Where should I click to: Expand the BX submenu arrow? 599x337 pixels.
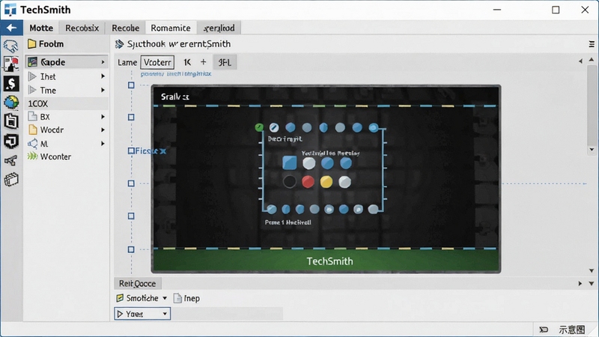coord(103,117)
